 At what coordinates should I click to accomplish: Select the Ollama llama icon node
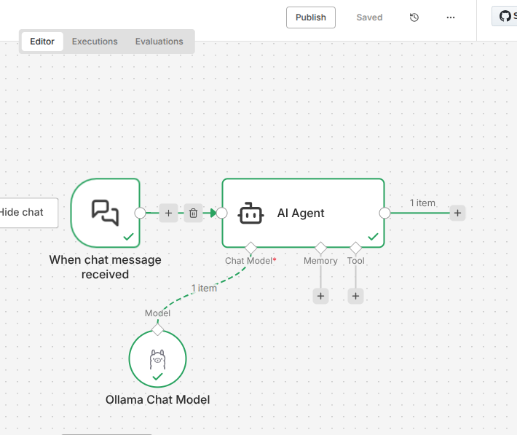[x=157, y=358]
